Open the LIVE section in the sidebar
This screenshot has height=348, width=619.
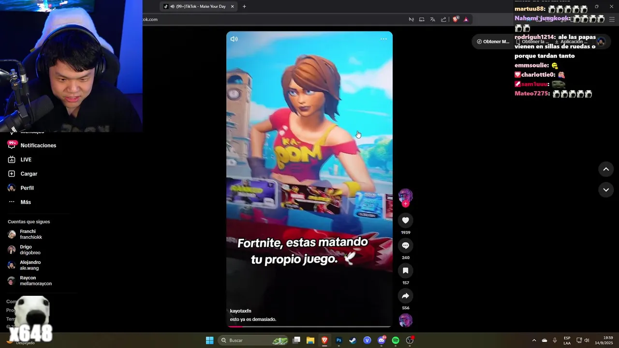(26, 159)
